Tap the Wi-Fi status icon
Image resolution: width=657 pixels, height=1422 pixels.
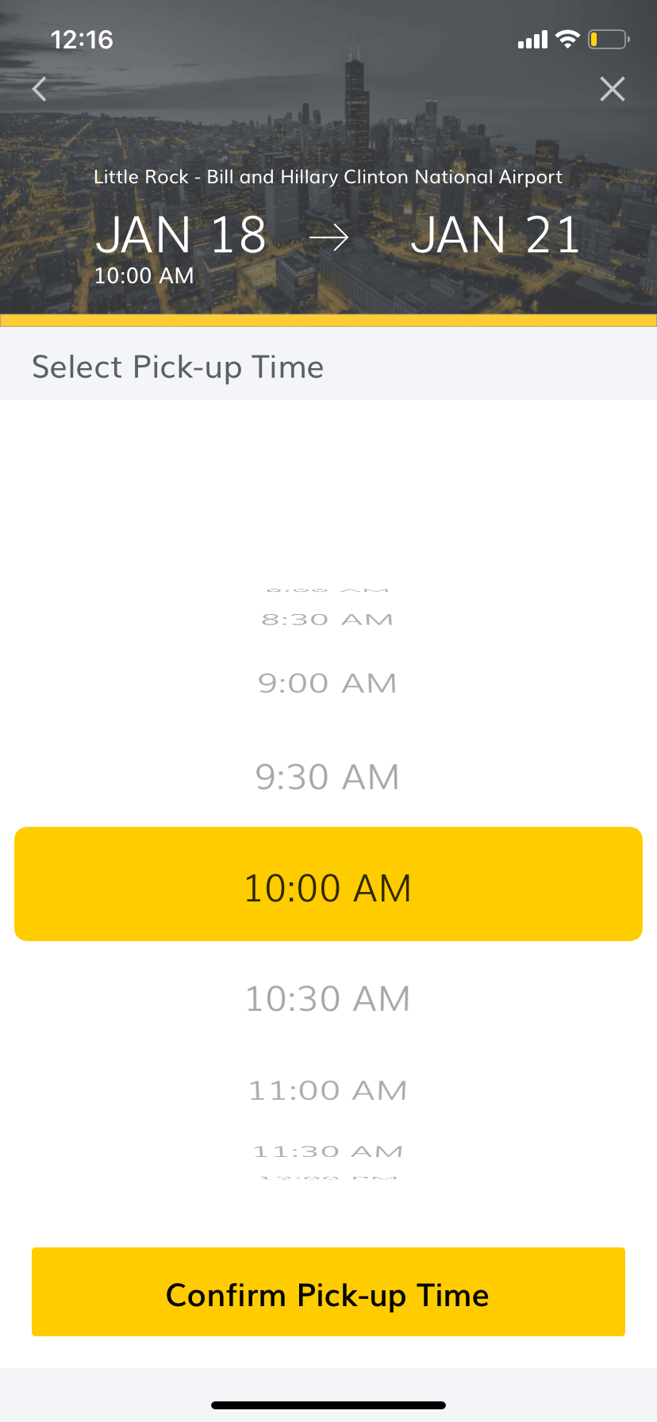(x=567, y=39)
